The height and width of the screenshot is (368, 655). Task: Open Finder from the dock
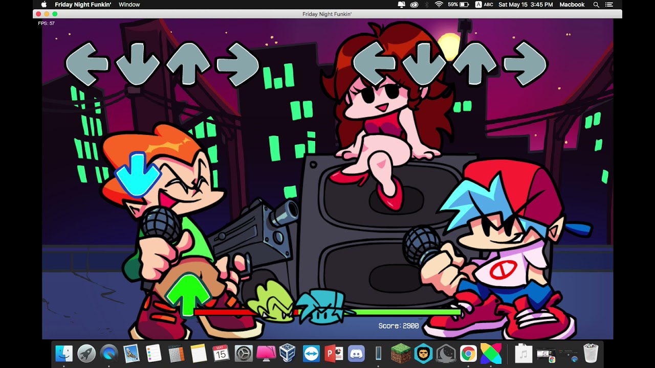pyautogui.click(x=64, y=353)
